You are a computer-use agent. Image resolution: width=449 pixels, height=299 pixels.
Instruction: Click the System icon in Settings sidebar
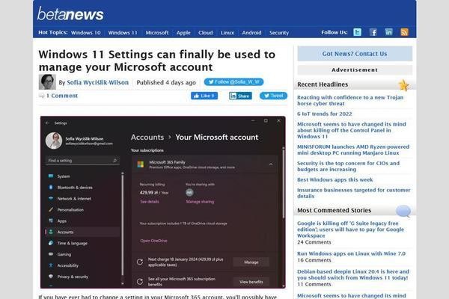[51, 176]
